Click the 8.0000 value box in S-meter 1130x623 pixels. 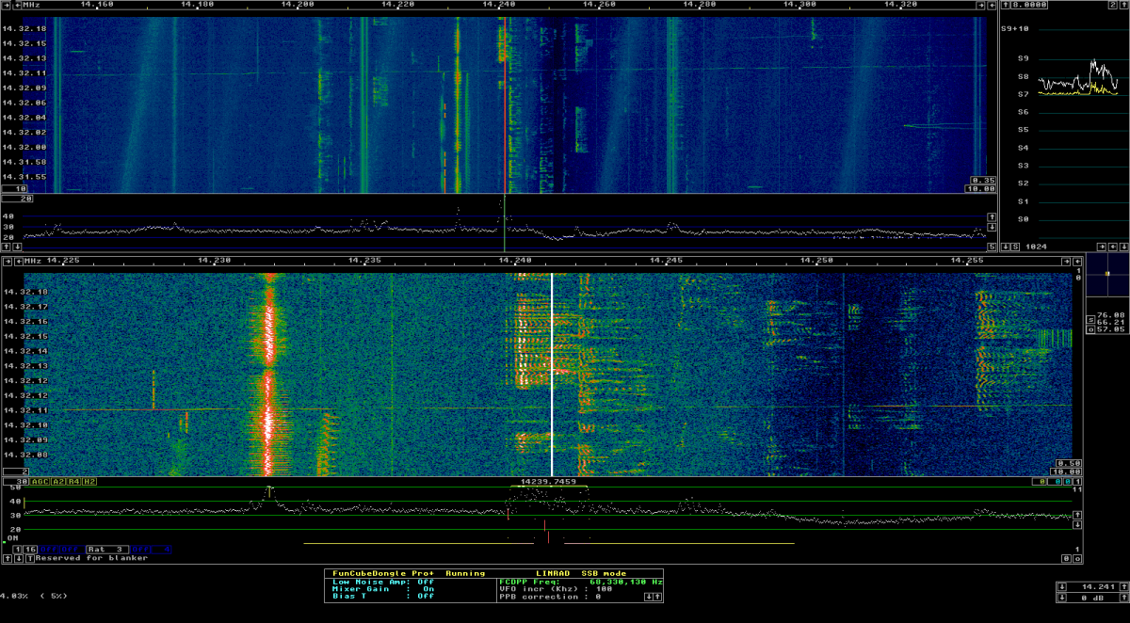point(1028,5)
